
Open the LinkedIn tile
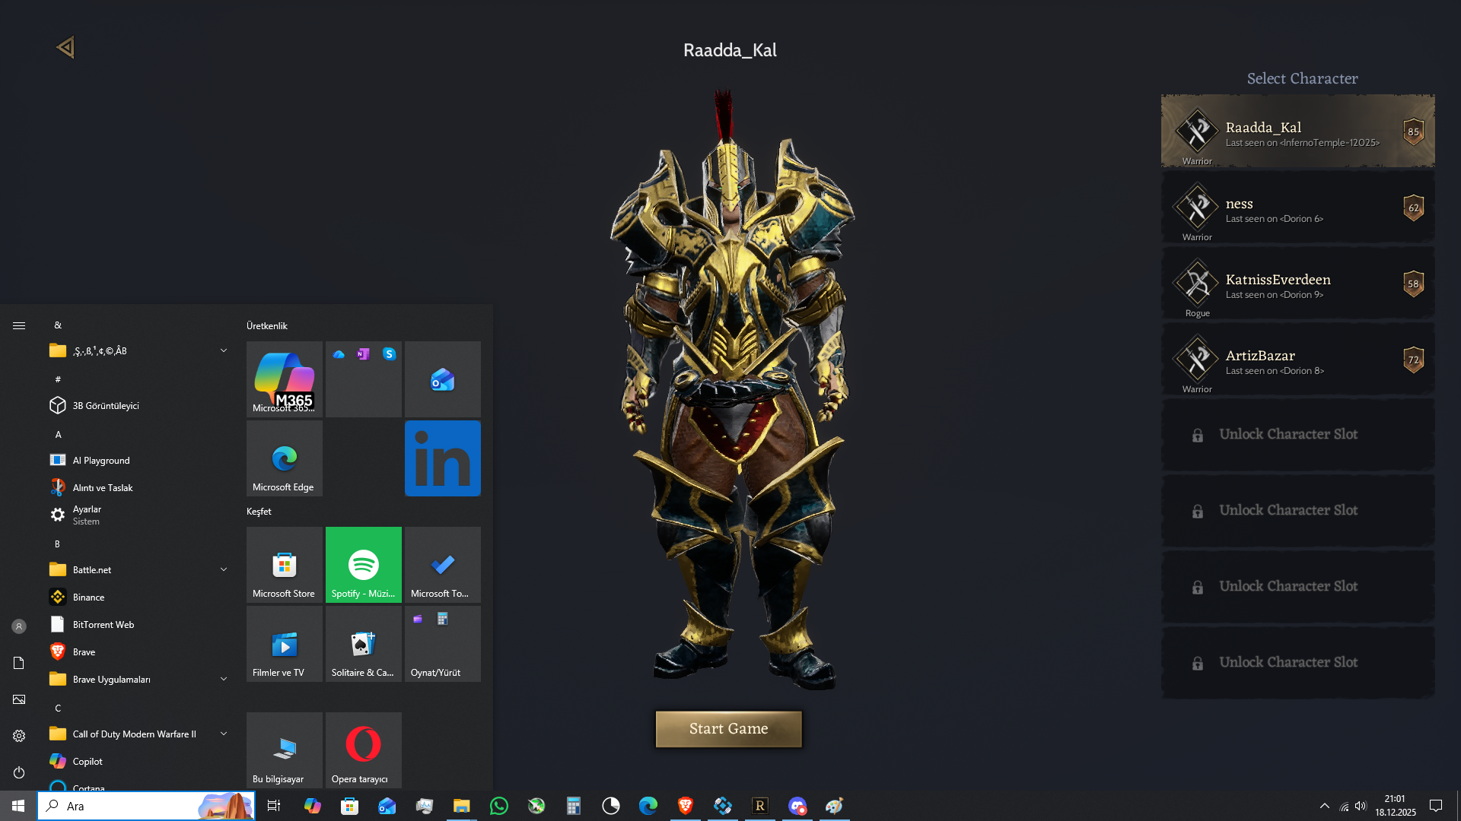pos(443,458)
